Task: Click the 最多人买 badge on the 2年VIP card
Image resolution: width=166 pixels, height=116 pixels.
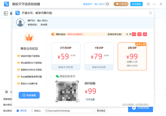Action: pyautogui.click(x=141, y=44)
